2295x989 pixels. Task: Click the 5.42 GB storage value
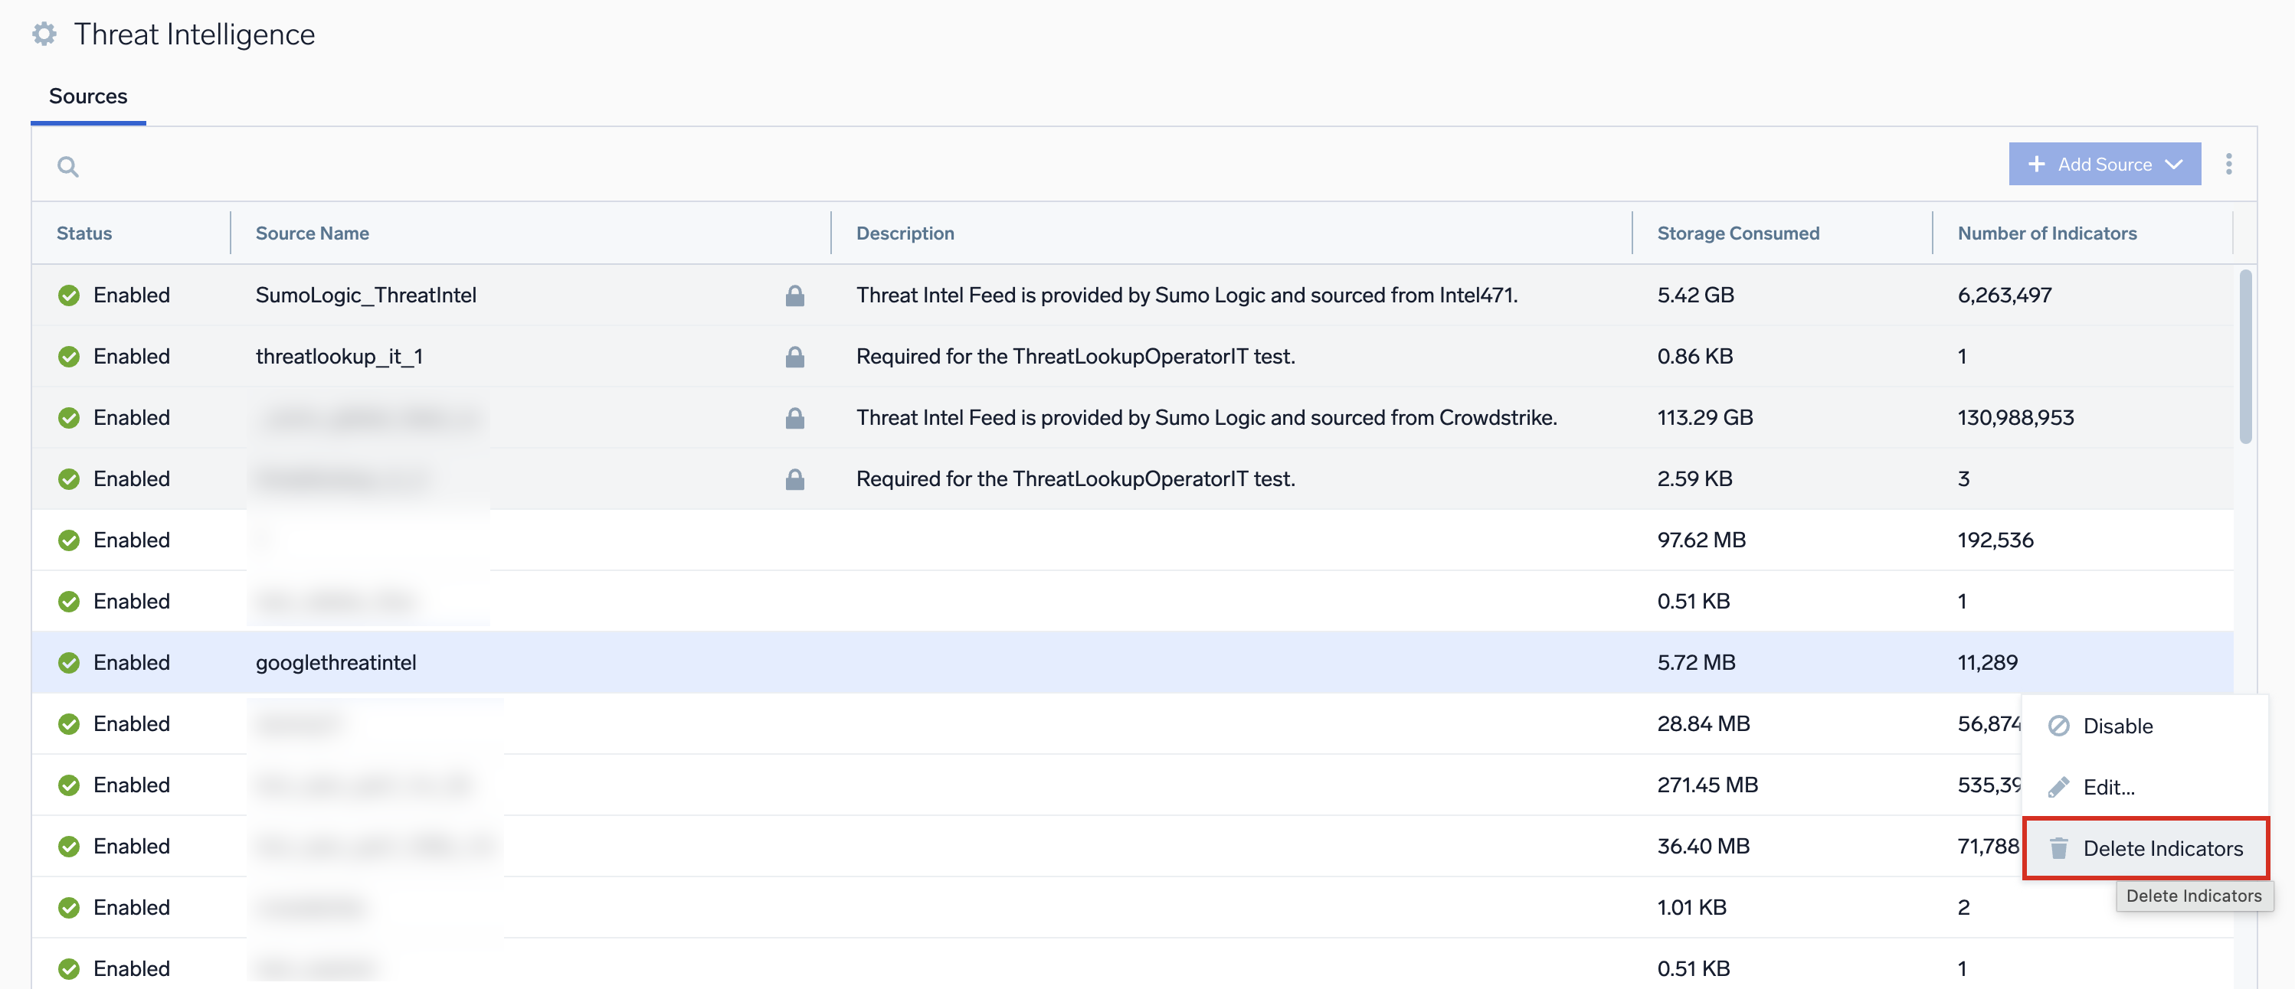coord(1695,295)
